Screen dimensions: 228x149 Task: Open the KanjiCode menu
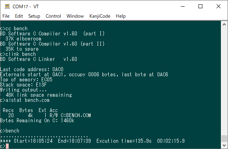(x=100, y=16)
